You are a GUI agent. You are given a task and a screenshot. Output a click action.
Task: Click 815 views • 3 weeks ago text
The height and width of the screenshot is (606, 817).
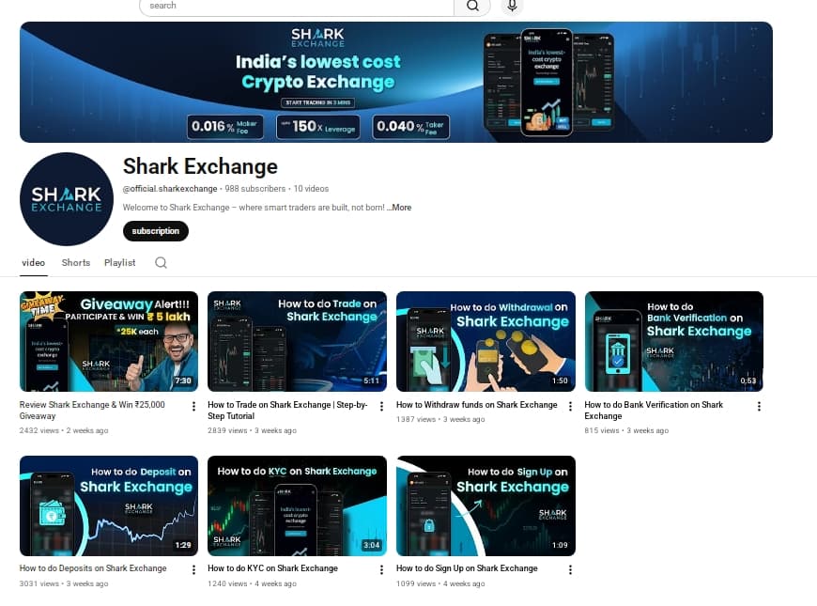626,430
